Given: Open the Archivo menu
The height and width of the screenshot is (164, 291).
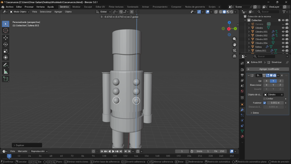Looking at the screenshot, I should 10,7.
